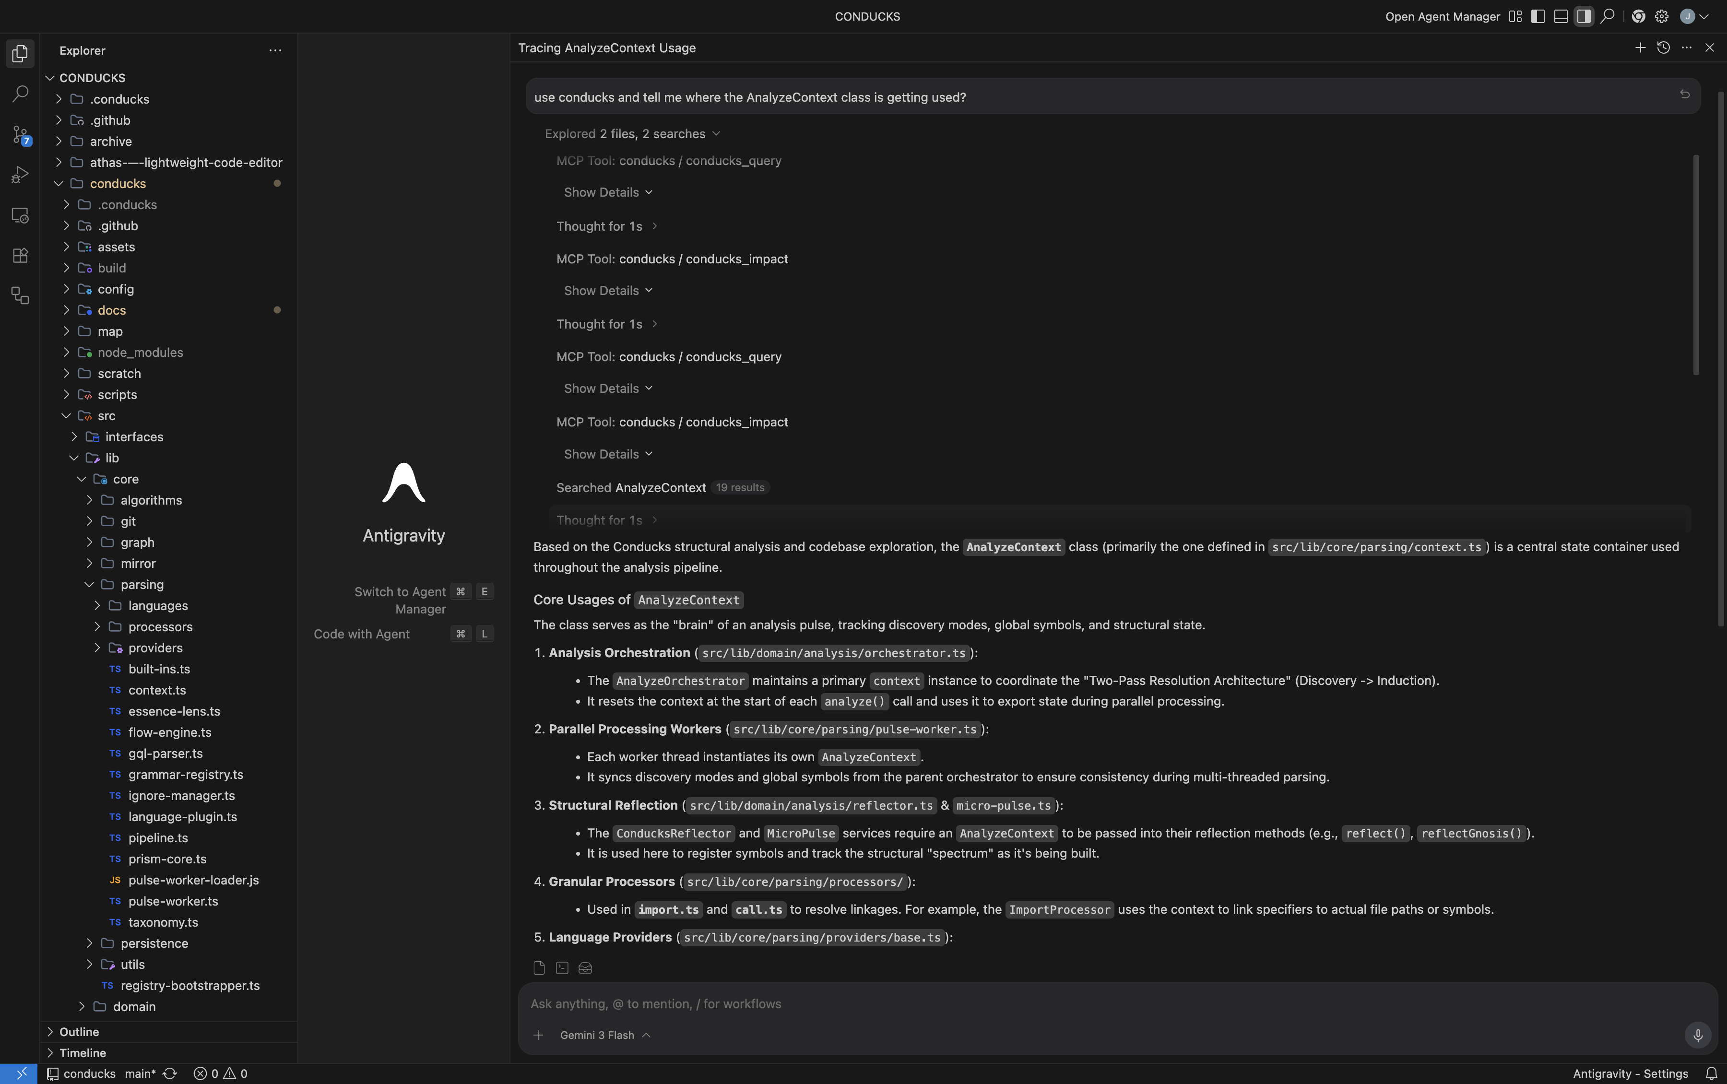This screenshot has width=1727, height=1084.
Task: Click the Explorer panel ellipsis menu
Action: tap(275, 50)
